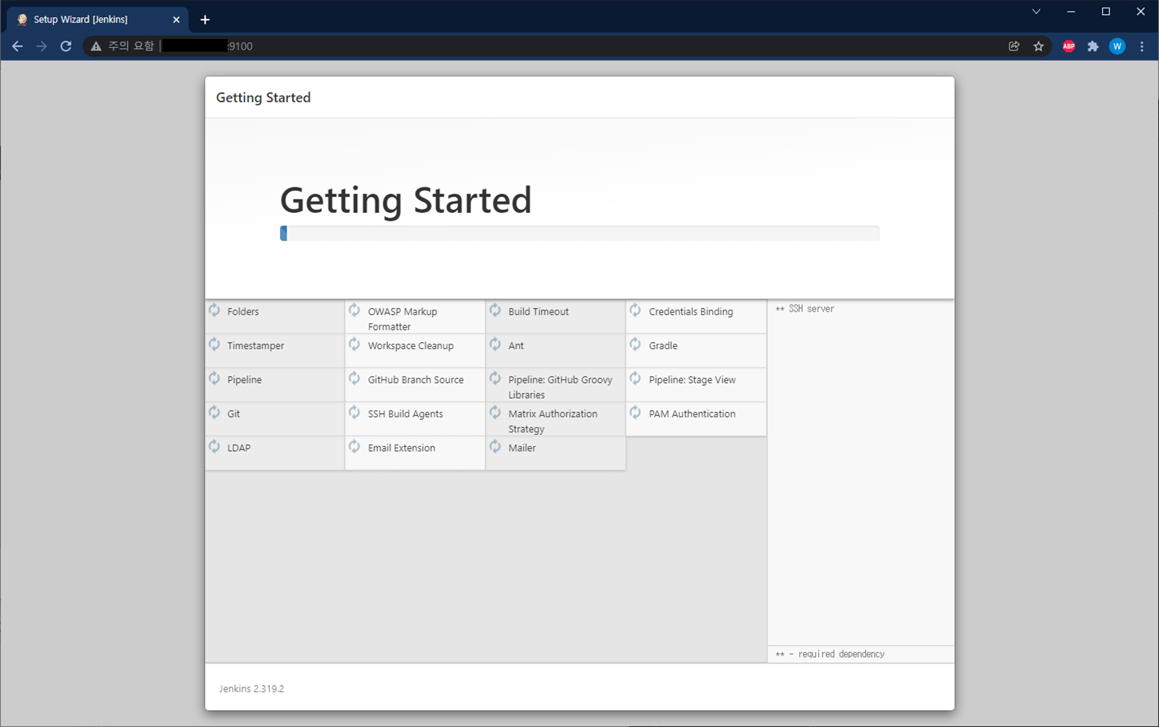Viewport: 1159px width, 727px height.
Task: Click the Timestamper plugin label
Action: point(255,345)
